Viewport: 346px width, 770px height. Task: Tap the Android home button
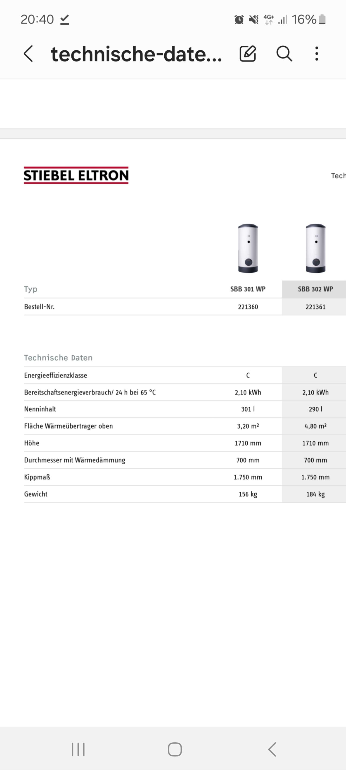pyautogui.click(x=175, y=749)
